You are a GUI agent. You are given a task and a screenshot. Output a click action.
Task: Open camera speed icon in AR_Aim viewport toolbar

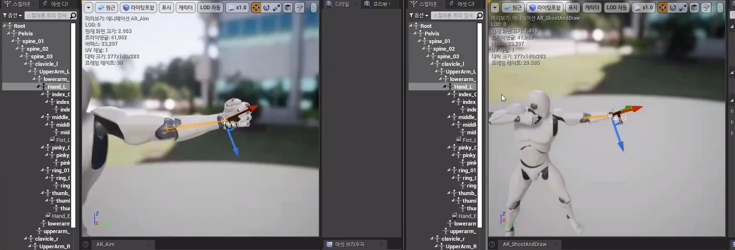click(300, 8)
